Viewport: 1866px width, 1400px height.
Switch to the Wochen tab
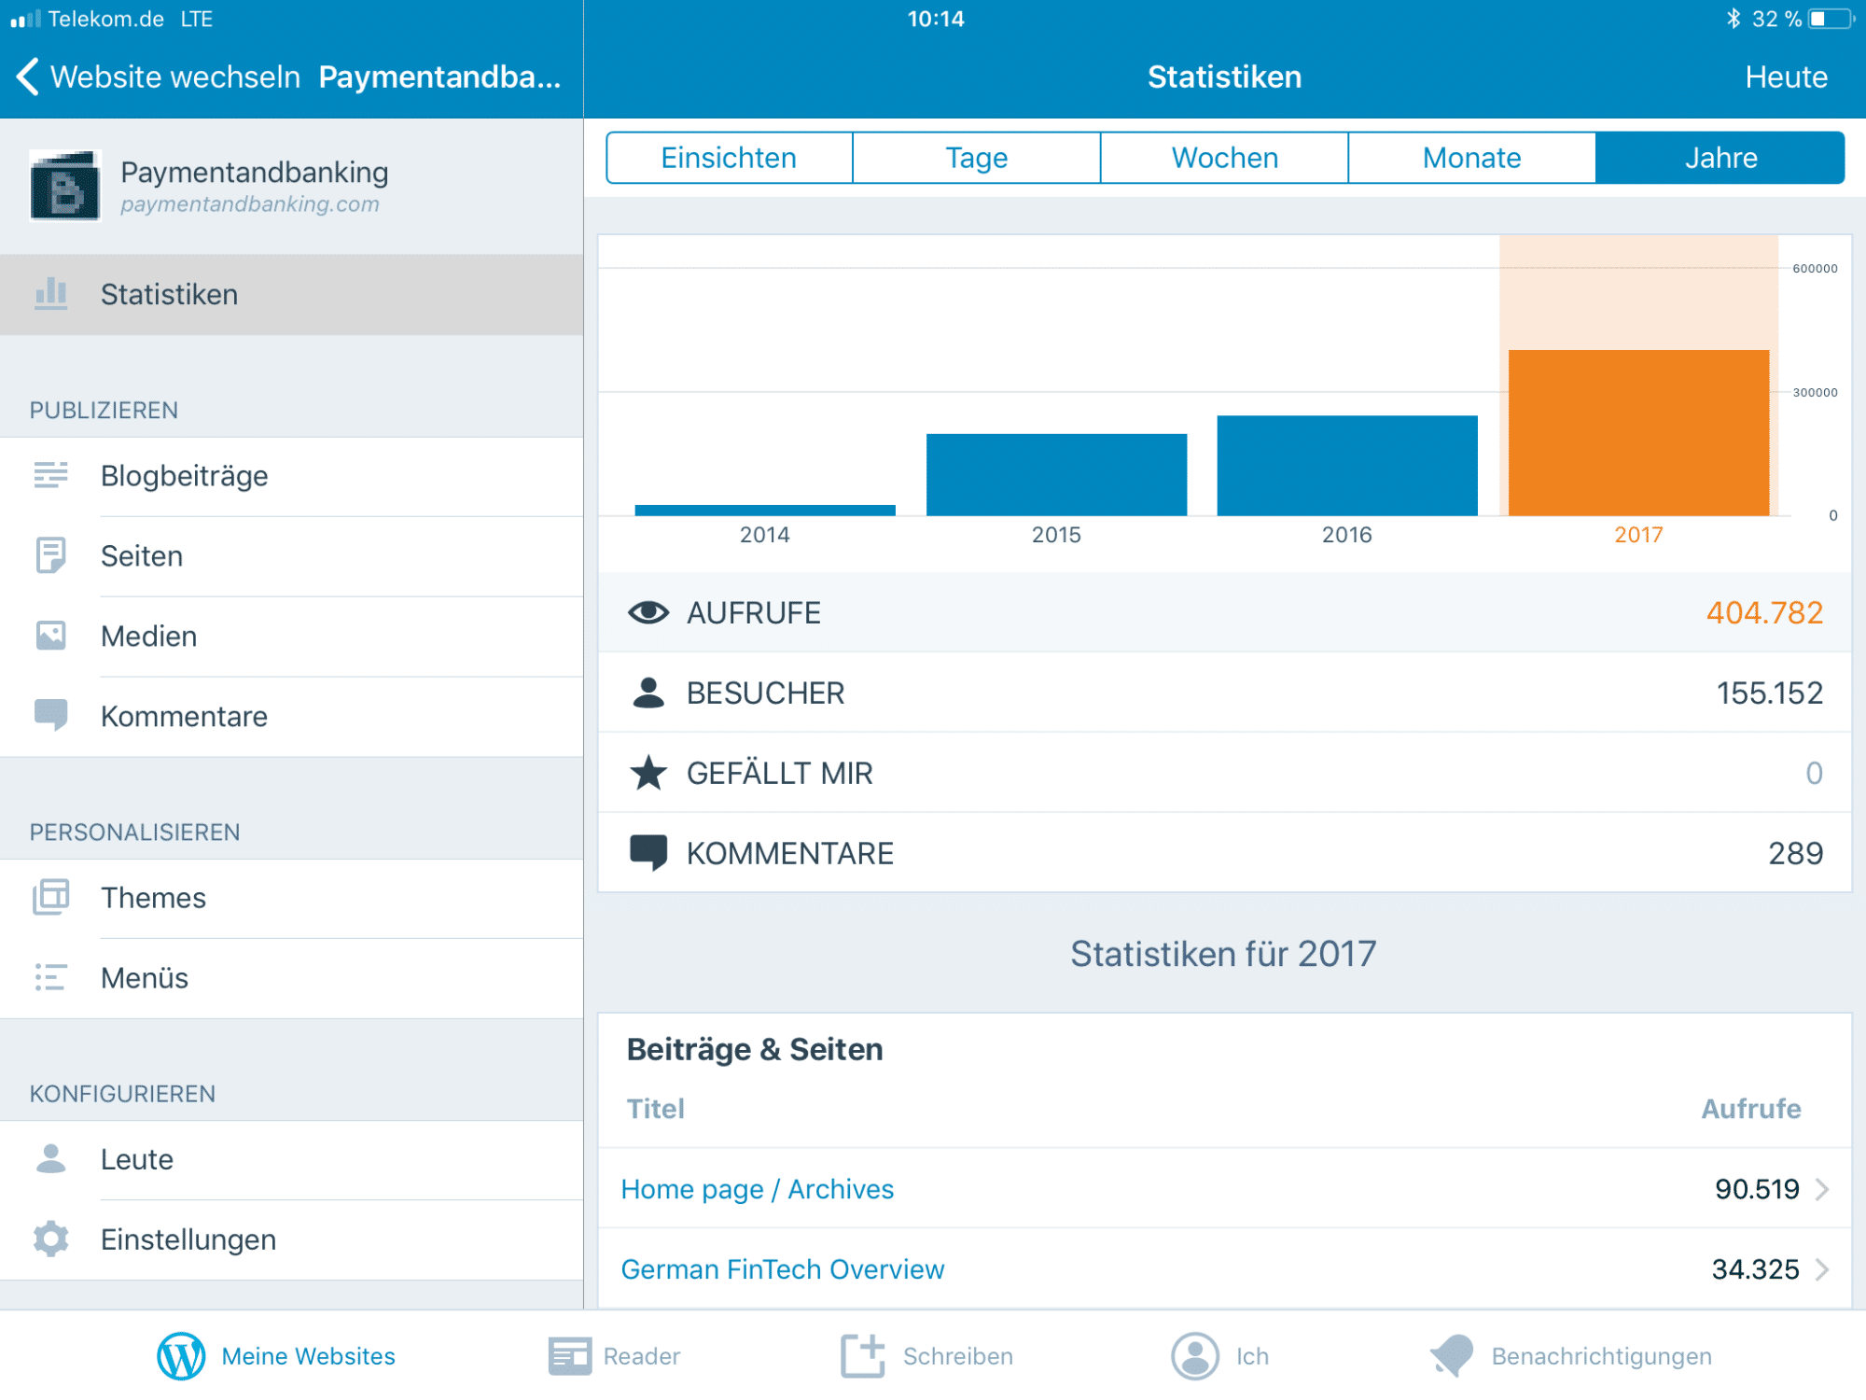(x=1224, y=158)
